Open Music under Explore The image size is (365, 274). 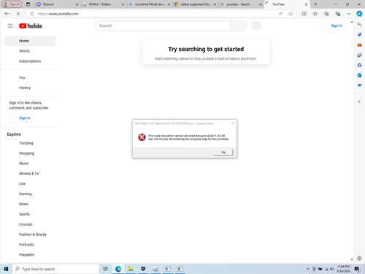tap(30, 164)
